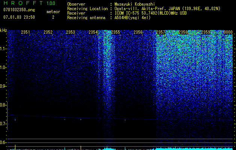The image size is (236, 150).
Task: Click the 0000 time marker
Action: point(228,32)
